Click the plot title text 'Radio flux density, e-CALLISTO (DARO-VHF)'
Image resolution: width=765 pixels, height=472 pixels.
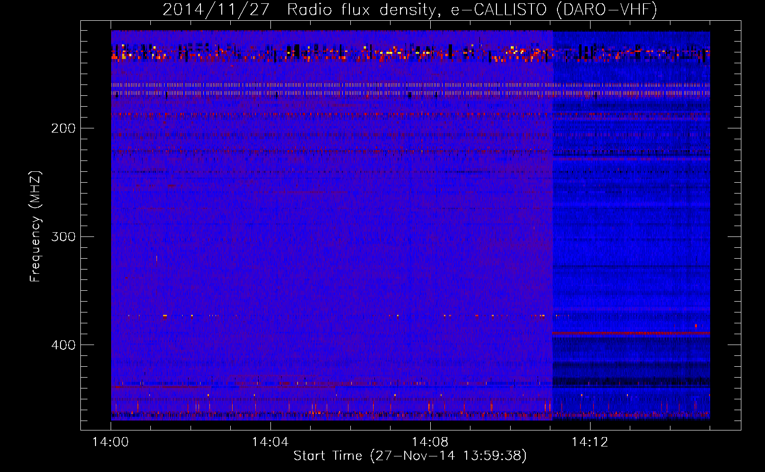[x=472, y=10]
